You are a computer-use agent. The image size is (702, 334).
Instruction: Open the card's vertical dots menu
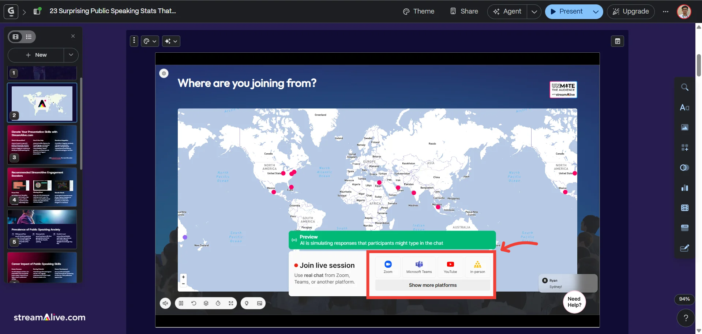click(134, 41)
